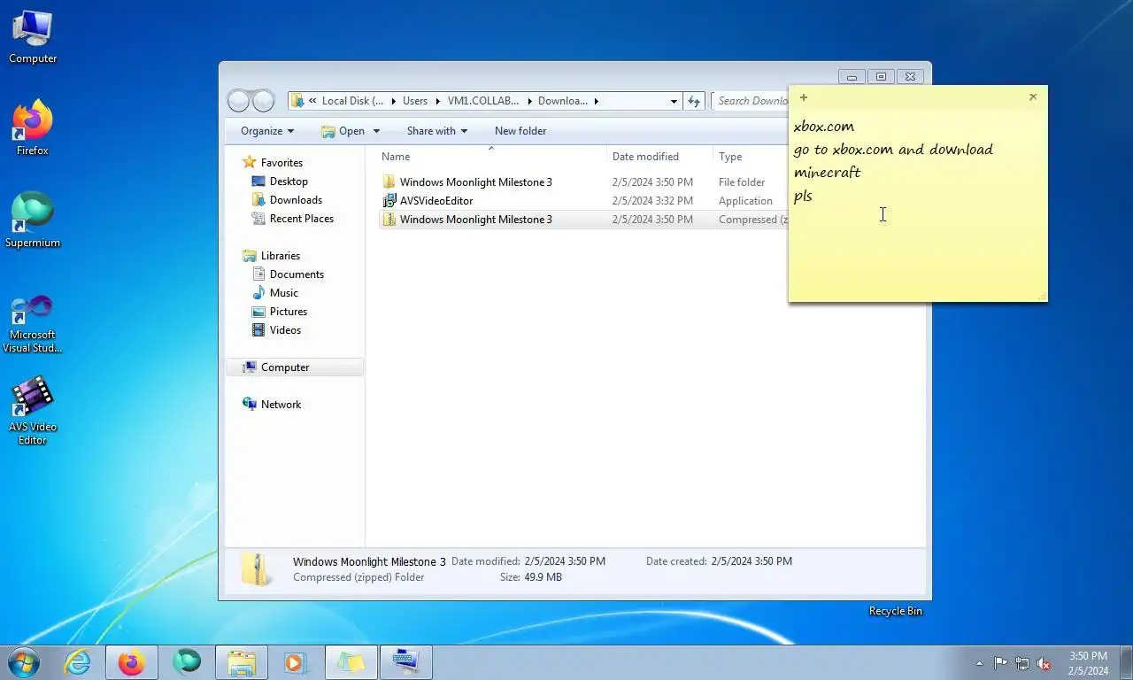The width and height of the screenshot is (1133, 680).
Task: Open the Supermium desktop shortcut
Action: pyautogui.click(x=33, y=220)
